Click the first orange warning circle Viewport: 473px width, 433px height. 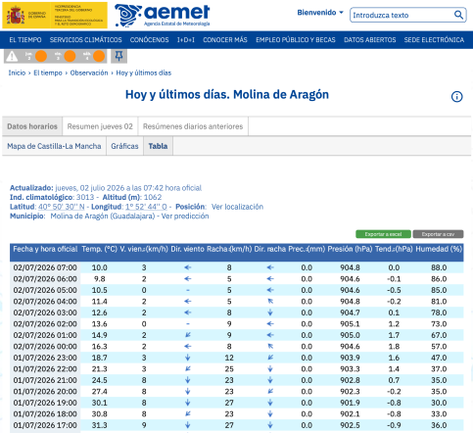[x=41, y=56]
